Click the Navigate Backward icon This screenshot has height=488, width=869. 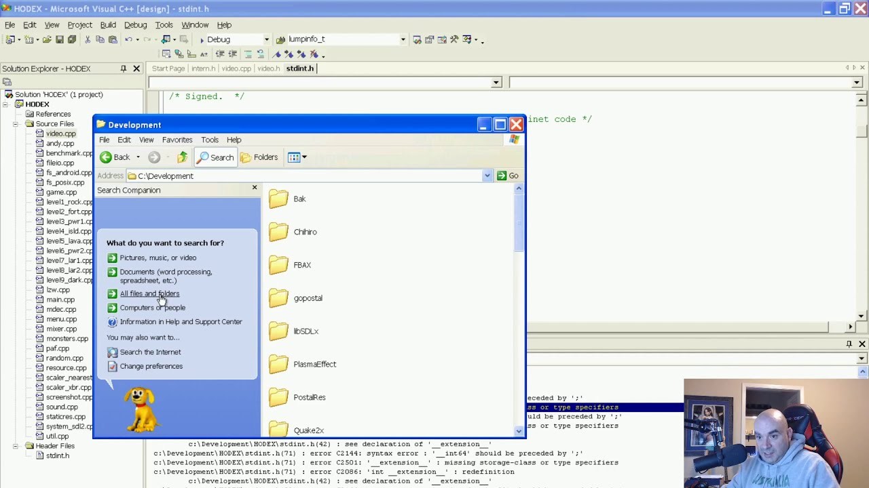point(166,39)
